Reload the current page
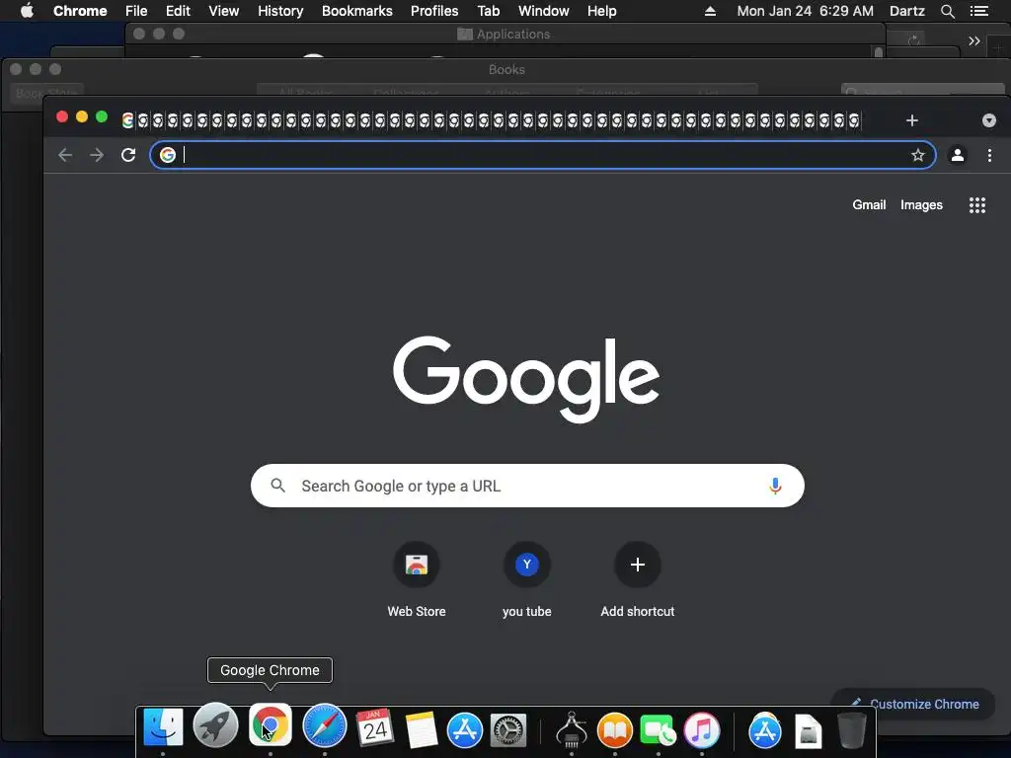The width and height of the screenshot is (1011, 758). pyautogui.click(x=128, y=155)
